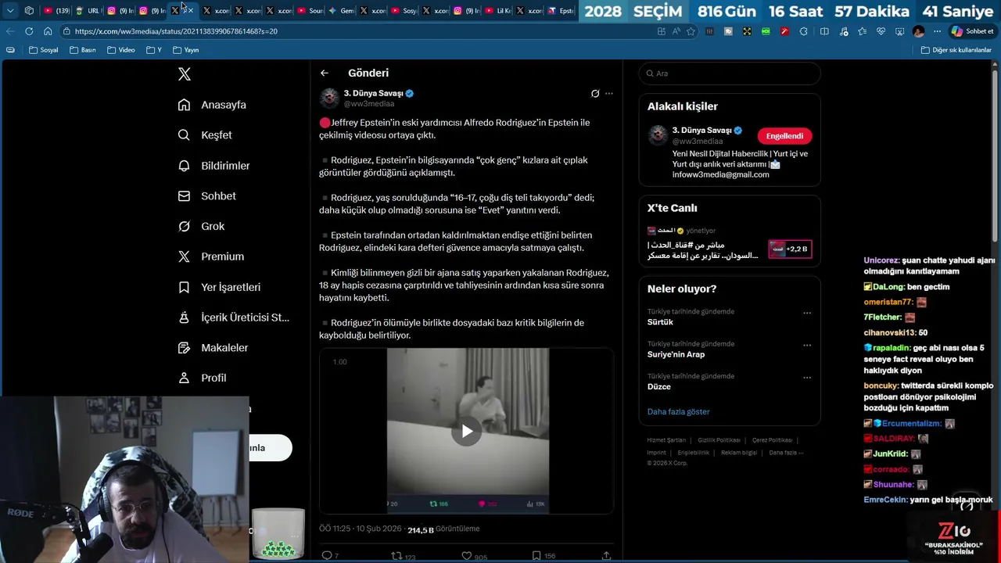Open browser profile avatar
The image size is (1001, 563).
[x=918, y=31]
